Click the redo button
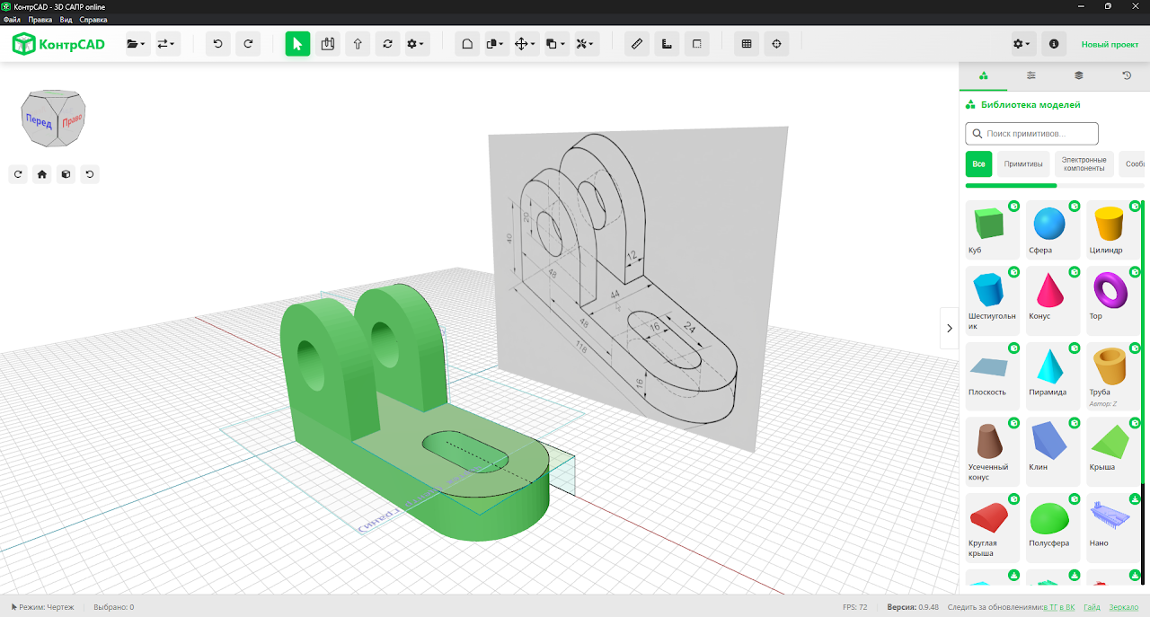1150x617 pixels. (x=249, y=44)
